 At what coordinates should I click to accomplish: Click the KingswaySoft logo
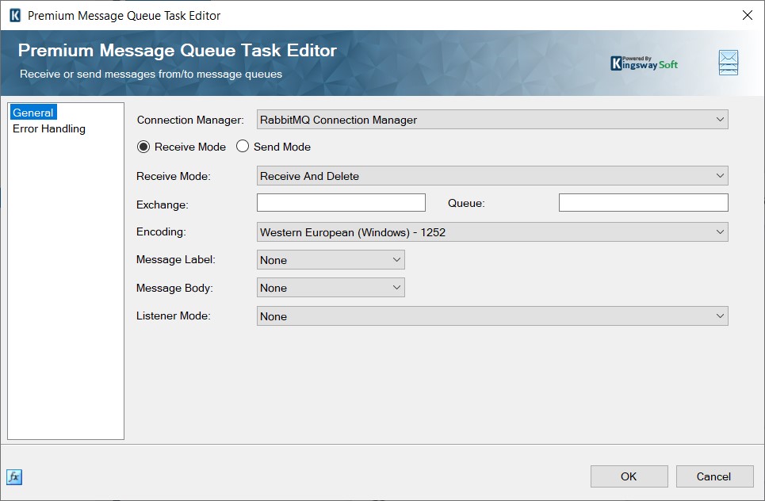click(x=643, y=60)
